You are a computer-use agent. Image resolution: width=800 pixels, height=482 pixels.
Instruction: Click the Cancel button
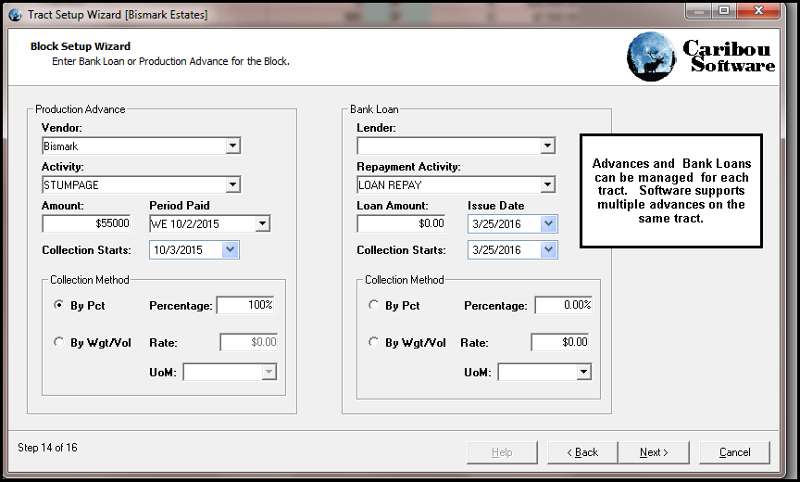(x=734, y=452)
